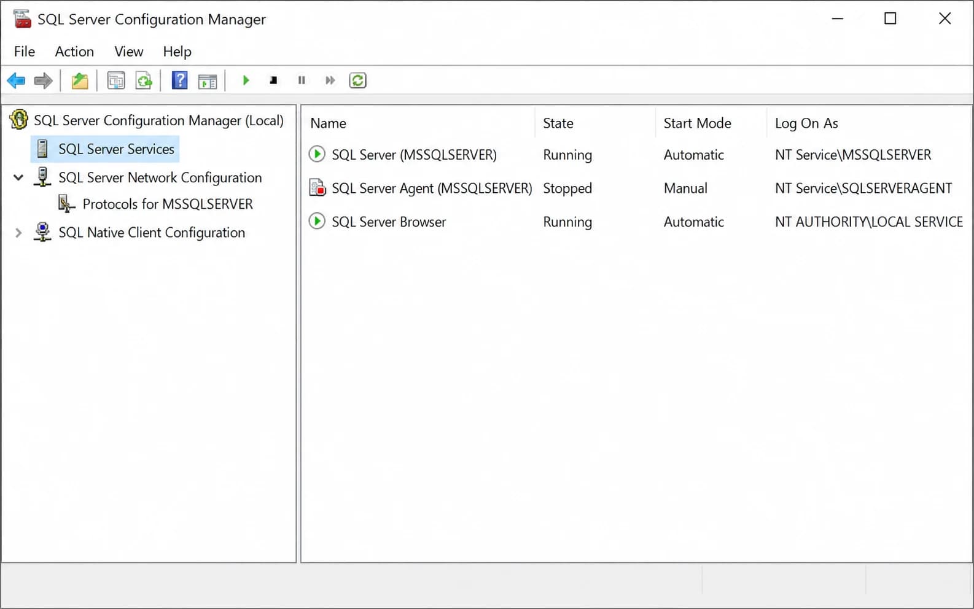Viewport: 974px width, 609px height.
Task: Click Running state of SQL Server Browser
Action: click(567, 222)
